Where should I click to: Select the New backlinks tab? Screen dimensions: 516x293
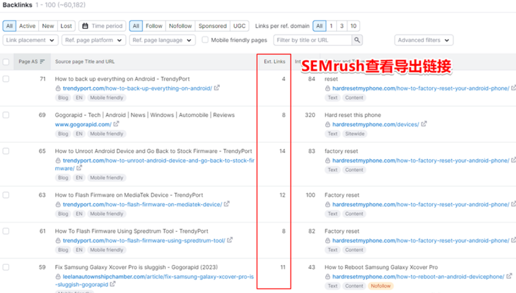(48, 26)
